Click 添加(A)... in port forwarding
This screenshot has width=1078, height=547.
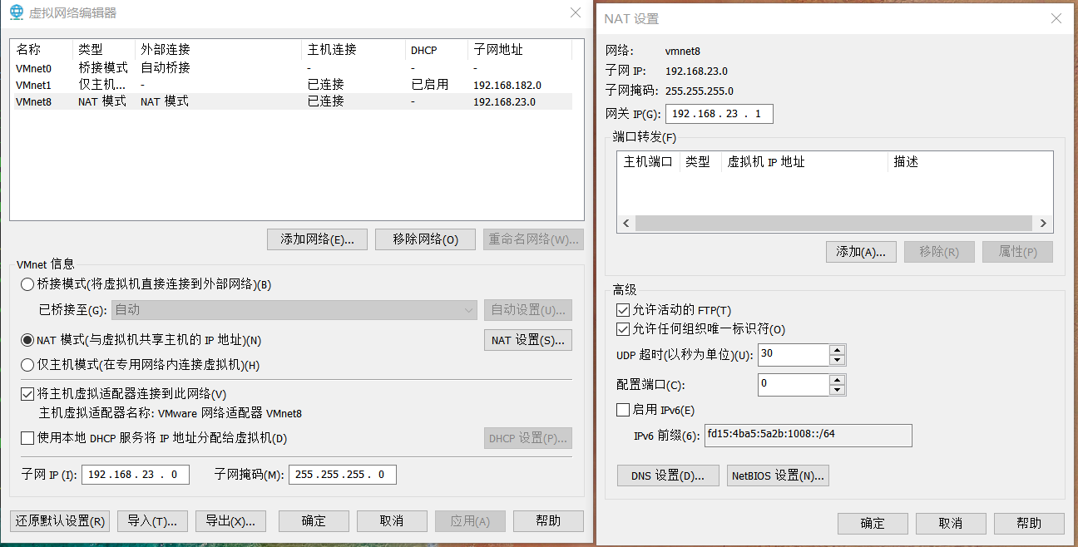click(861, 252)
